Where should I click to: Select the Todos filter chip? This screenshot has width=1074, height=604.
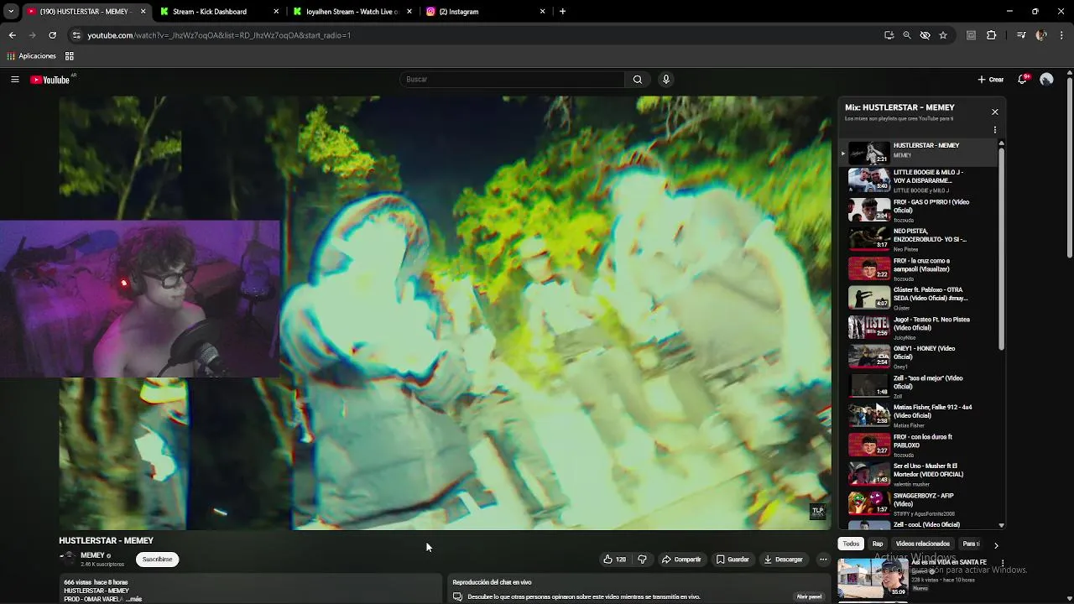point(851,544)
